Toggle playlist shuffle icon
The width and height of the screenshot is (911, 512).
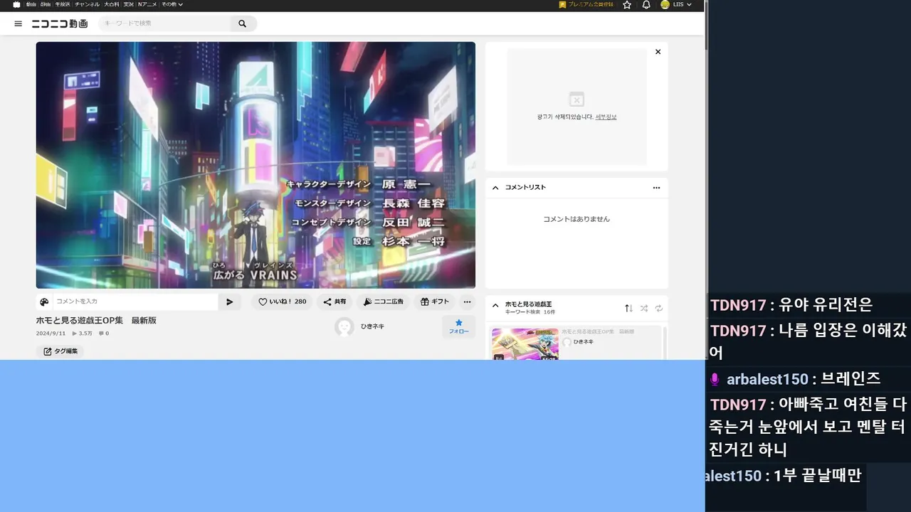point(644,308)
